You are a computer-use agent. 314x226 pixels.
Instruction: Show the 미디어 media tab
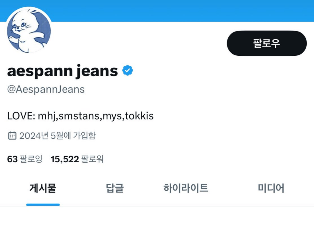tap(271, 188)
